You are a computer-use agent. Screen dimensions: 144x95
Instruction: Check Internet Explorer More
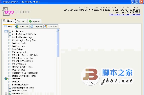(x=10, y=87)
